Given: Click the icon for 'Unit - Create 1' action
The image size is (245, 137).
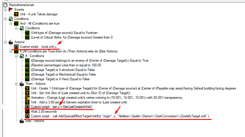Looking at the screenshot, I should pos(27,88).
